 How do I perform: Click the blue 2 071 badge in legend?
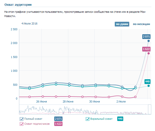coord(58,119)
